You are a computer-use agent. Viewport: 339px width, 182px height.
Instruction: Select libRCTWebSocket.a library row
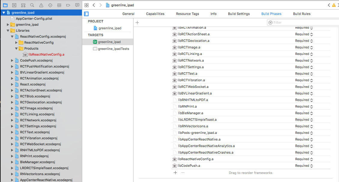click(251, 87)
